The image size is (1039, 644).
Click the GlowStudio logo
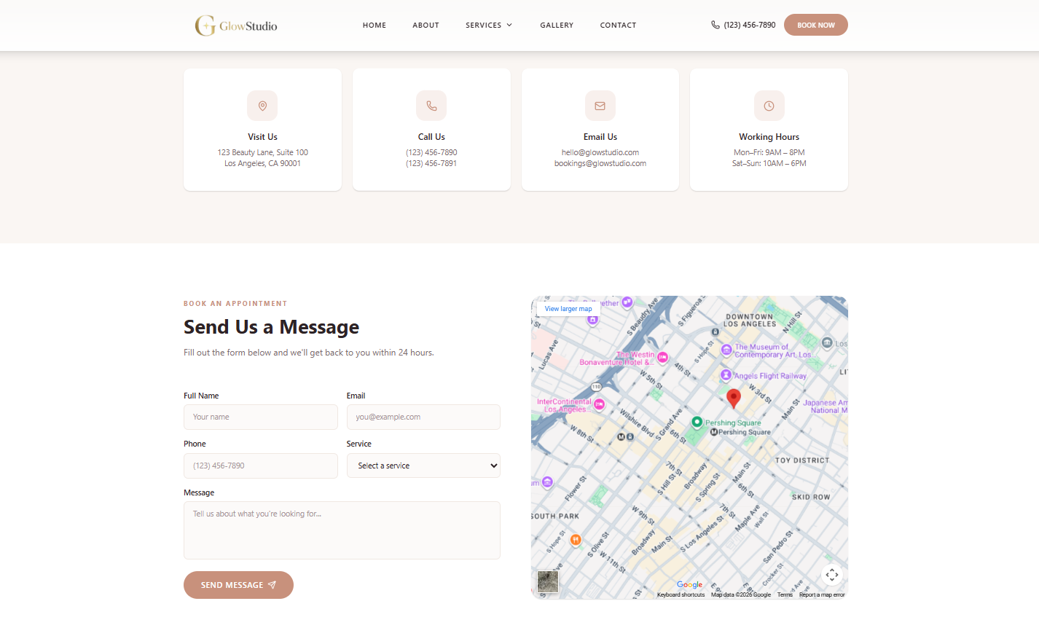click(236, 25)
